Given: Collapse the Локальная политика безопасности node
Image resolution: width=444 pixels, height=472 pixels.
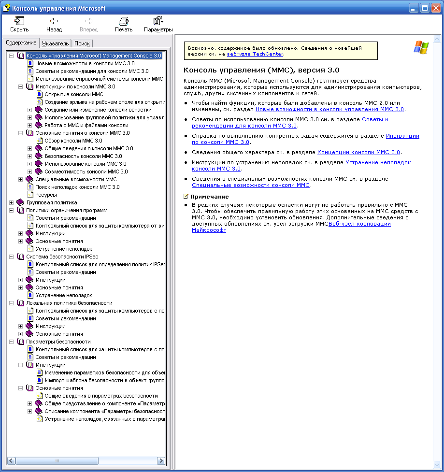Looking at the screenshot, I should point(12,303).
